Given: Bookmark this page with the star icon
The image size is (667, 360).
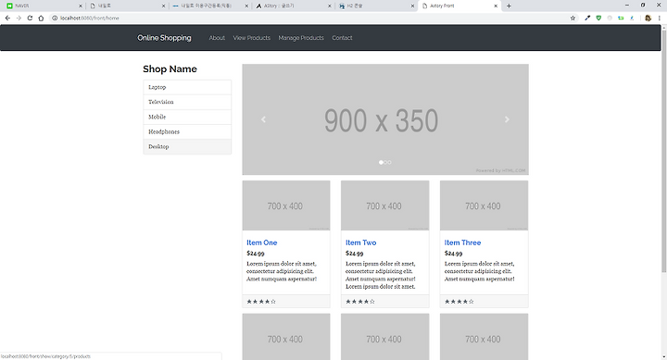Looking at the screenshot, I should [x=573, y=18].
